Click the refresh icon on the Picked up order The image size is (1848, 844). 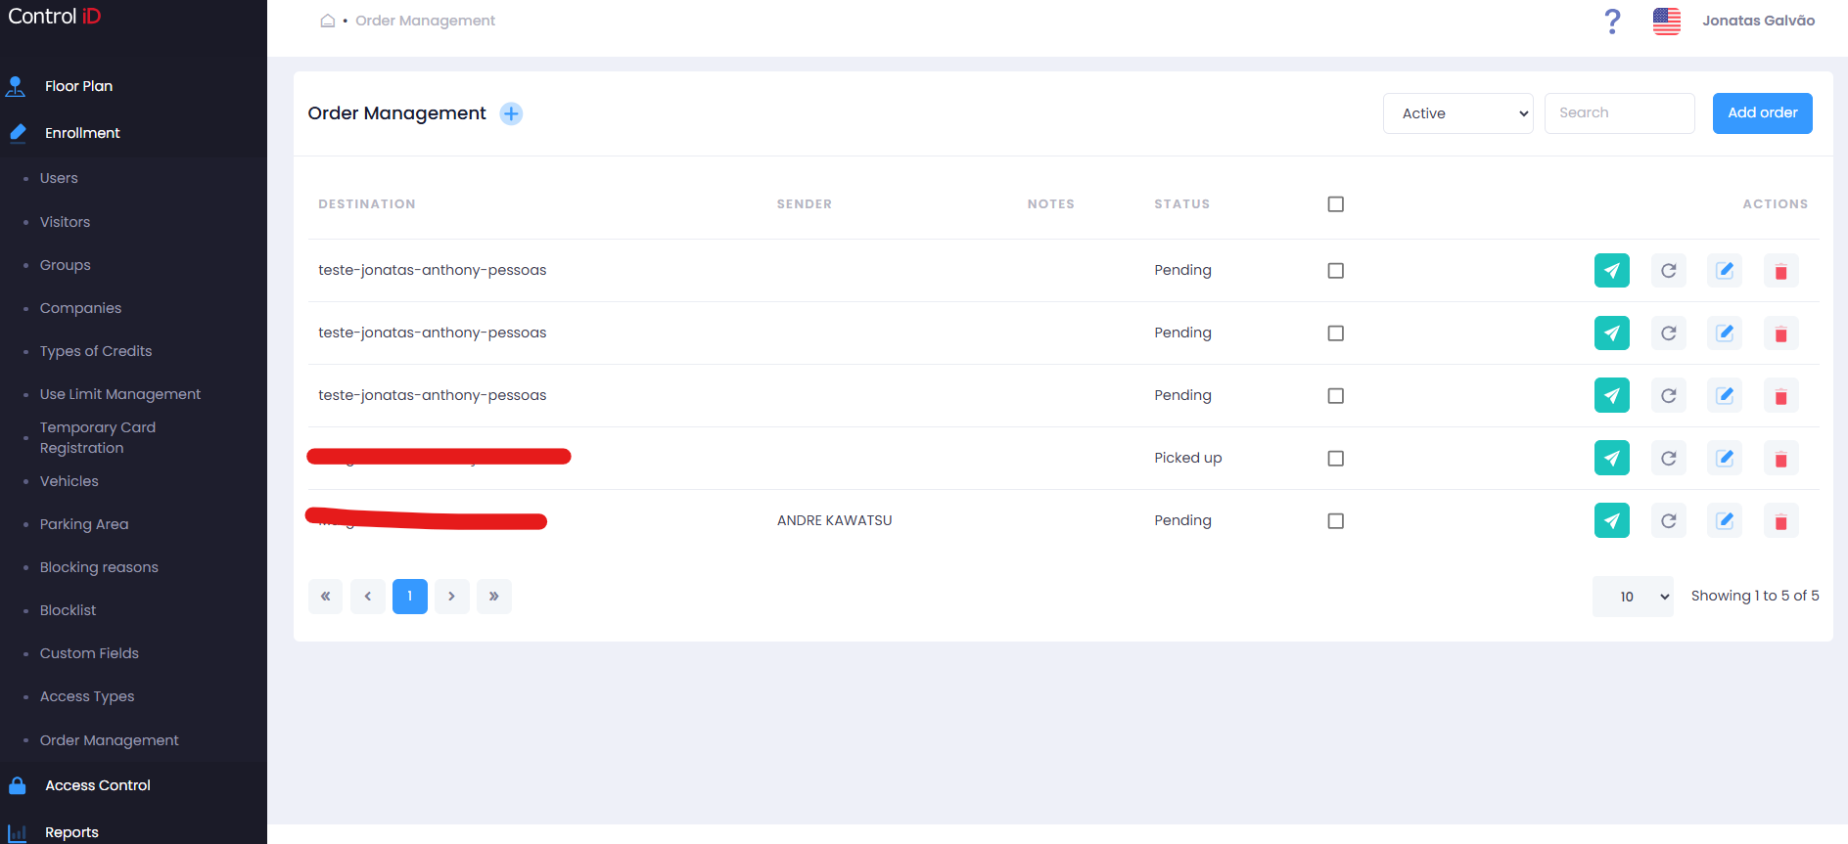click(1668, 459)
